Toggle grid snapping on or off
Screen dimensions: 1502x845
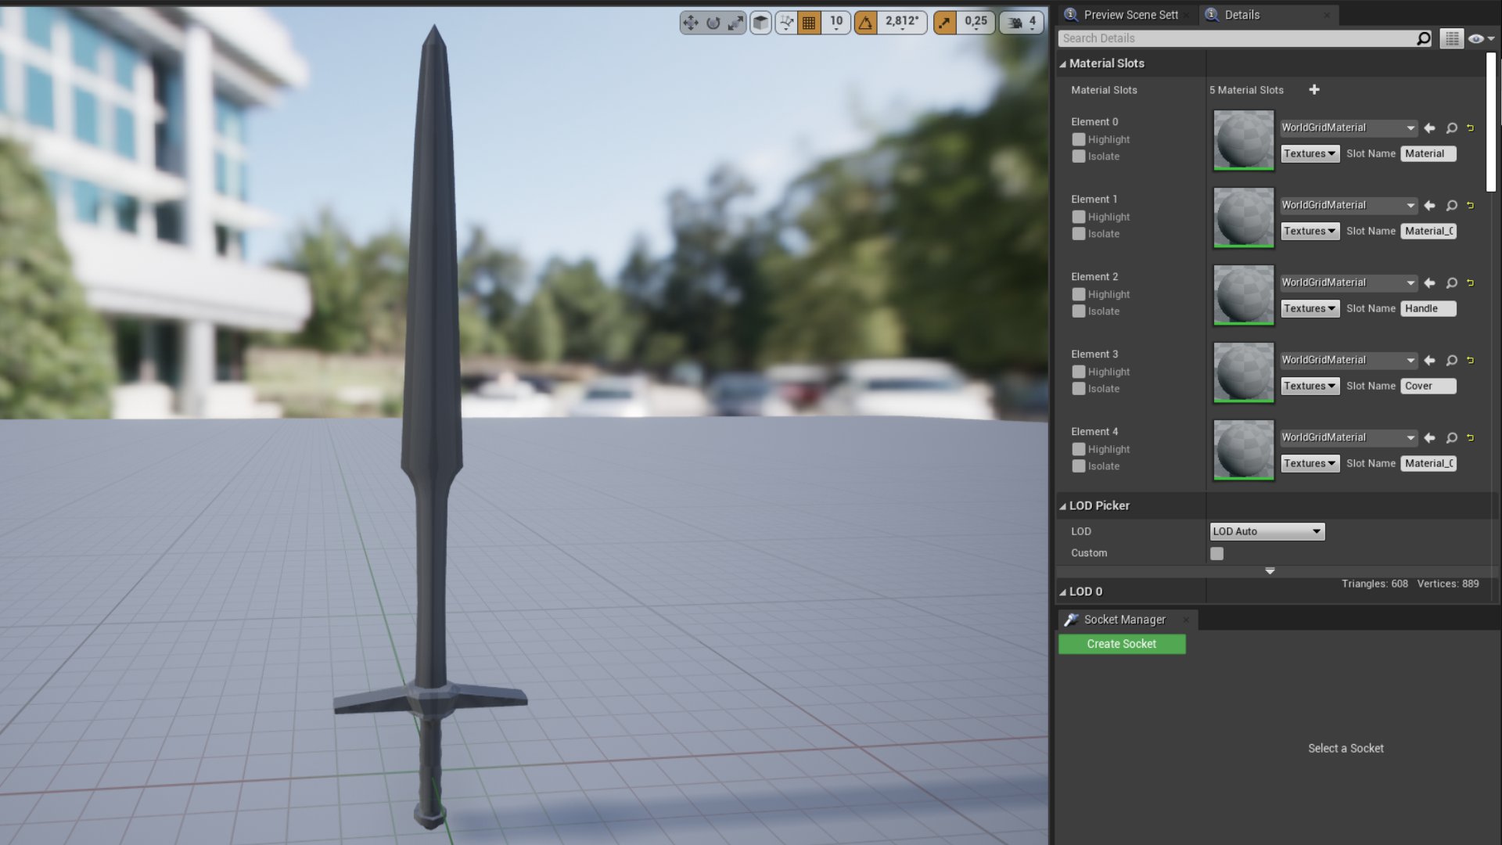[x=810, y=23]
